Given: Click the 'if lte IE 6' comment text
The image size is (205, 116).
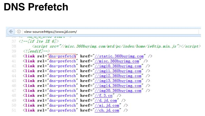Looking at the screenshot, I should point(39,42).
